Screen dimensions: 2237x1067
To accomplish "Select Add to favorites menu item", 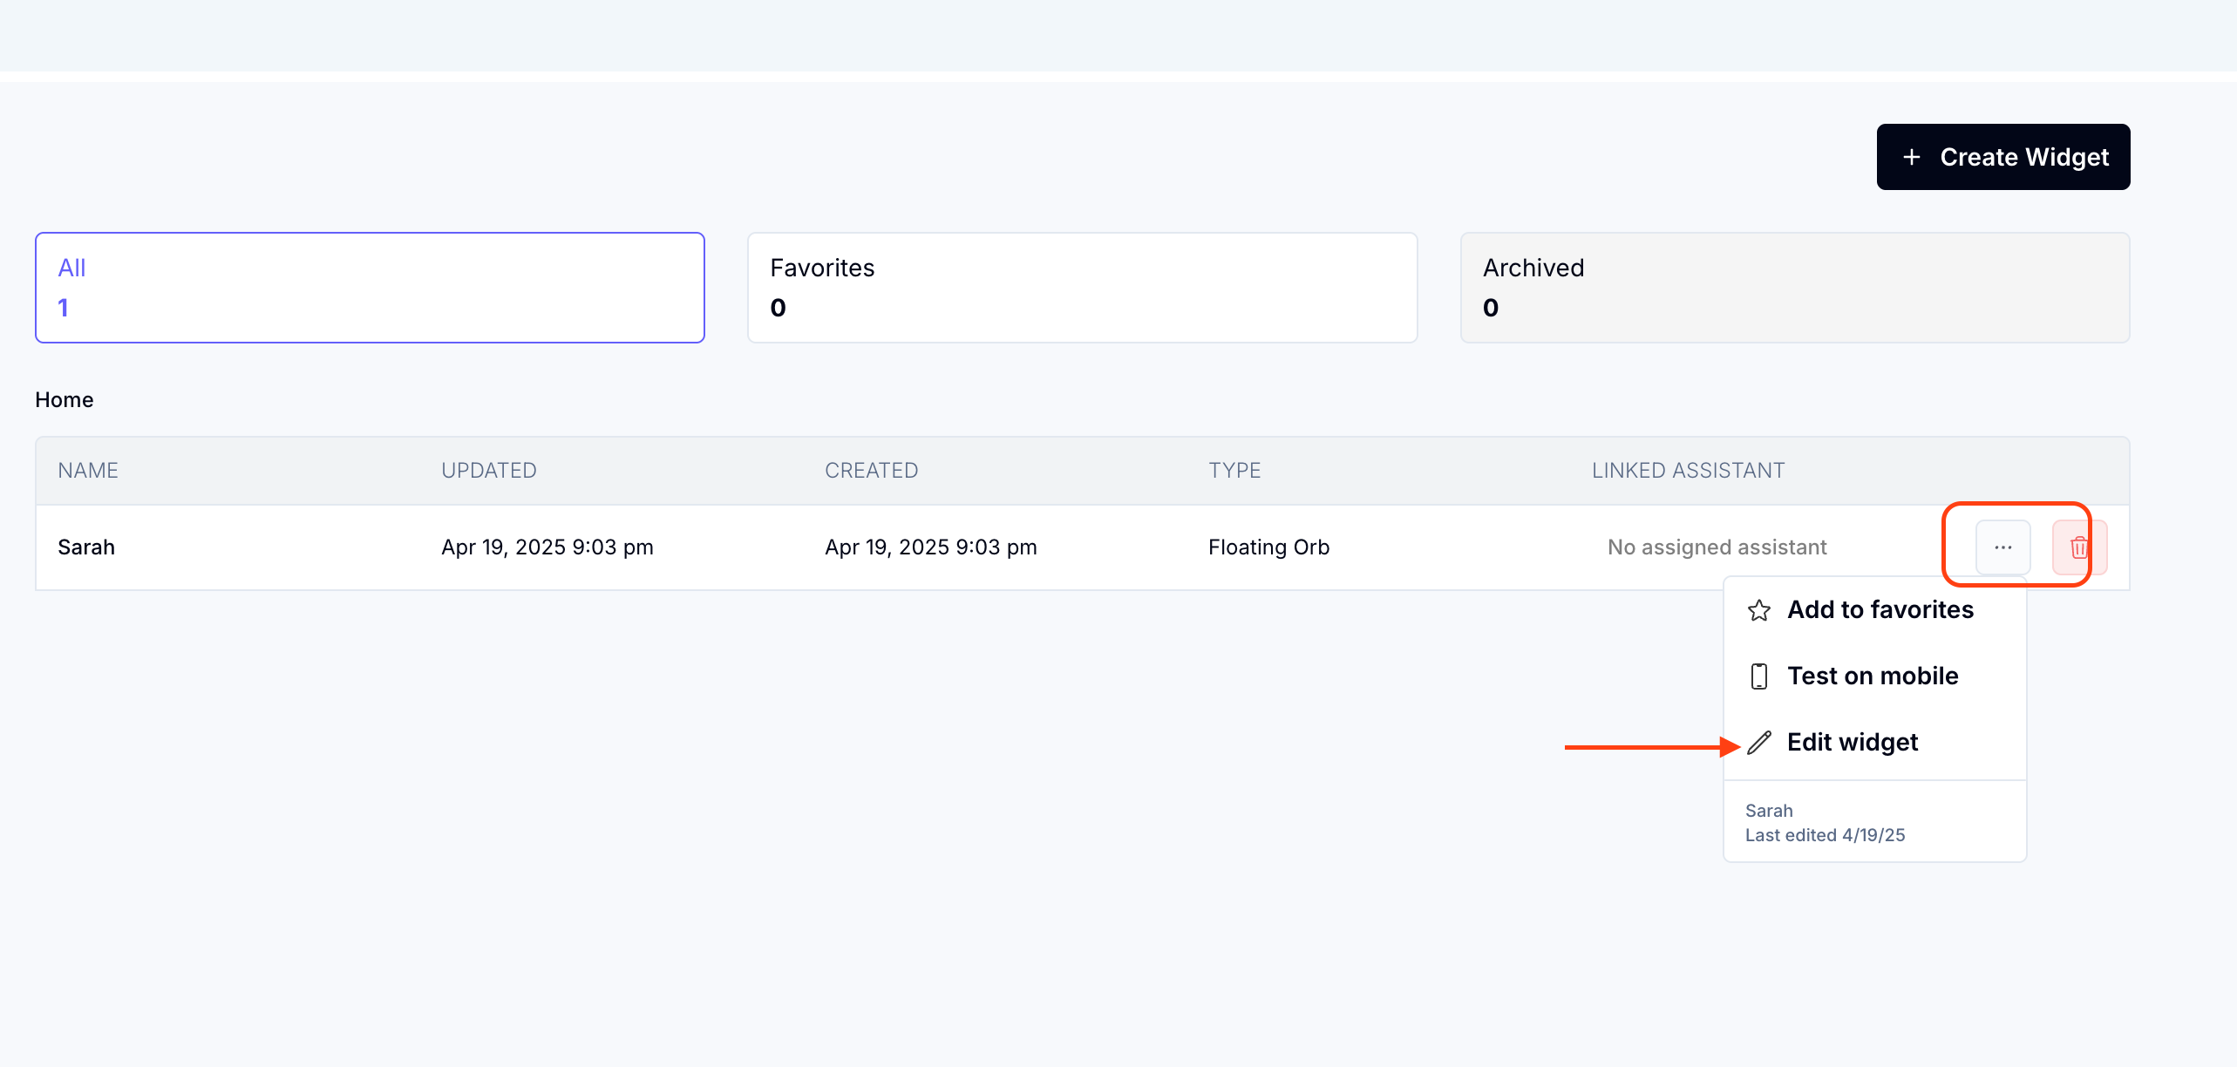I will (x=1880, y=610).
